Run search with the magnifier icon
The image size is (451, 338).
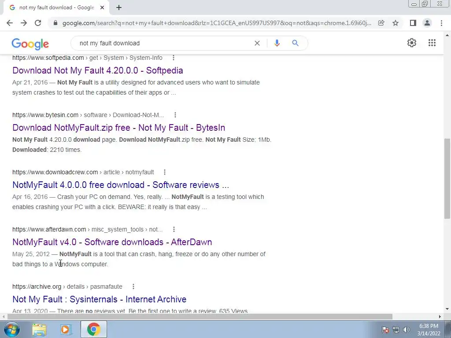pyautogui.click(x=295, y=43)
